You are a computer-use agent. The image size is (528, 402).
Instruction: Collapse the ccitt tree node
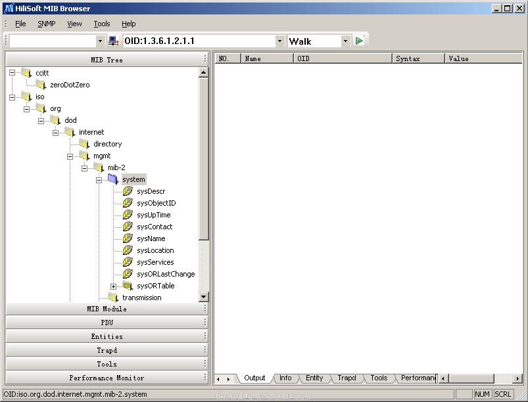point(12,73)
